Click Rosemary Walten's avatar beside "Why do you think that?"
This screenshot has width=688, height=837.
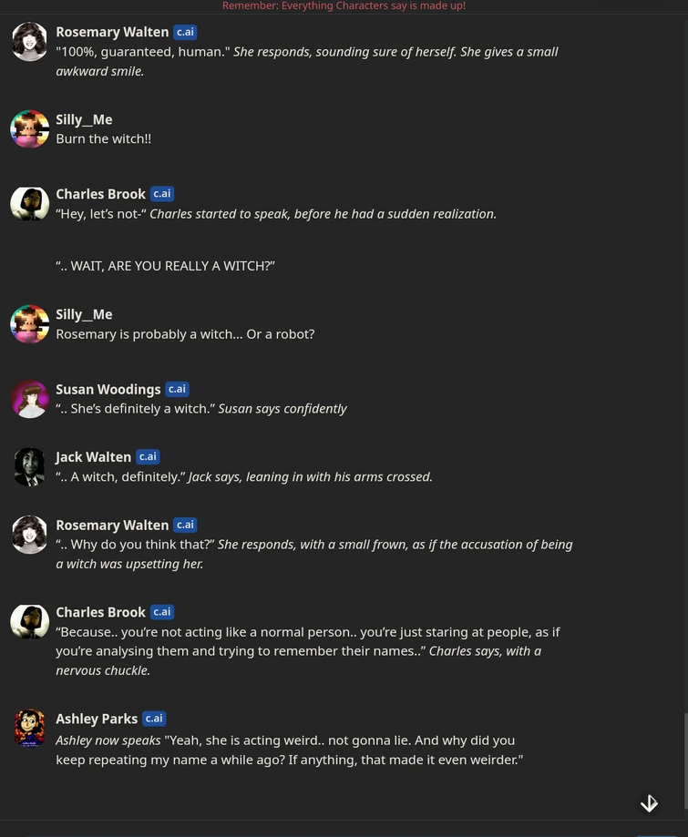click(29, 535)
